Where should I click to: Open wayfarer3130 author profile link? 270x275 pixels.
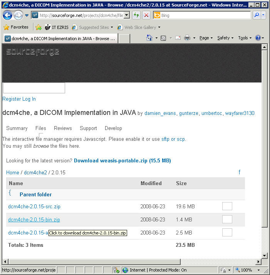point(240,113)
